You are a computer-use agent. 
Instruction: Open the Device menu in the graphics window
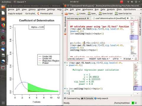click(x=11, y=9)
